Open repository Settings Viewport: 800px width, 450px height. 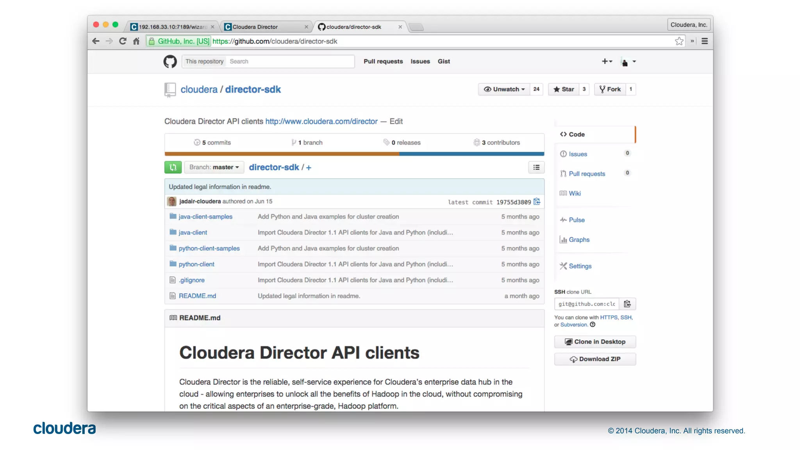575,266
